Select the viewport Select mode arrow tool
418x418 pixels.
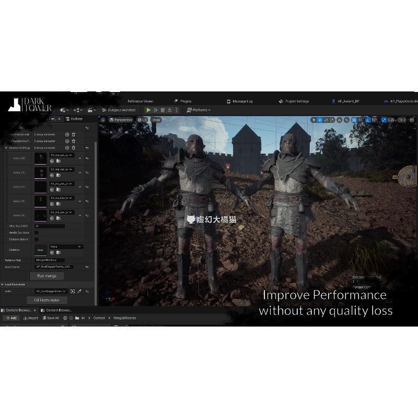point(314,120)
